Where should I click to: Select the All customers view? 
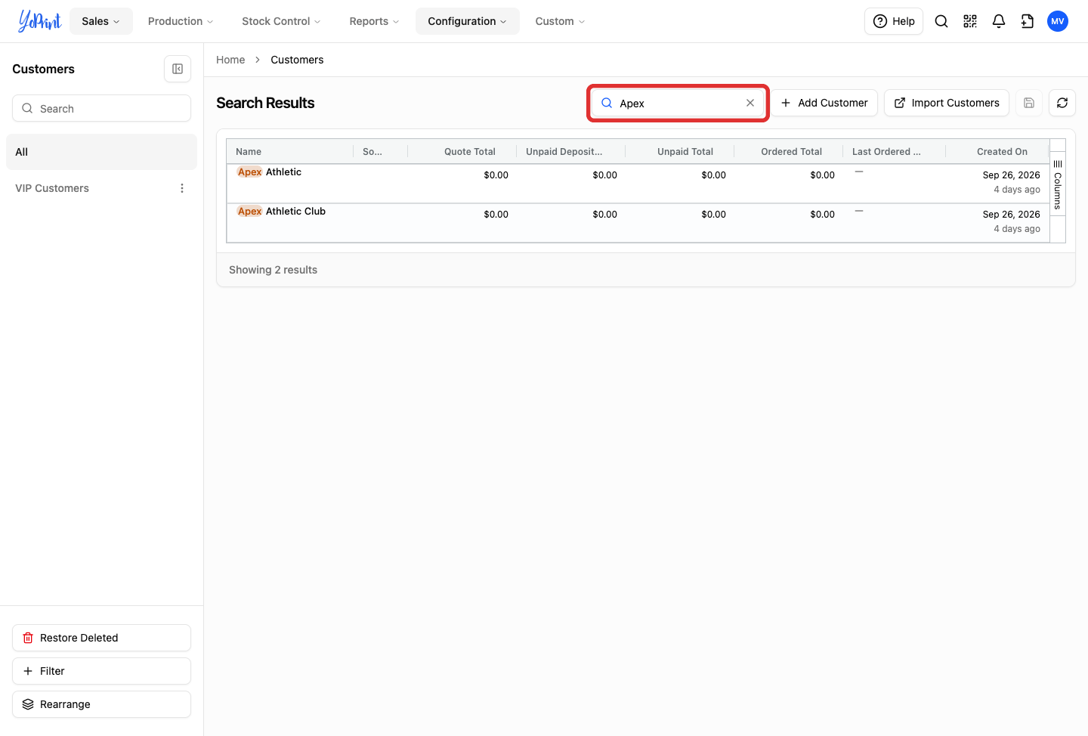101,152
